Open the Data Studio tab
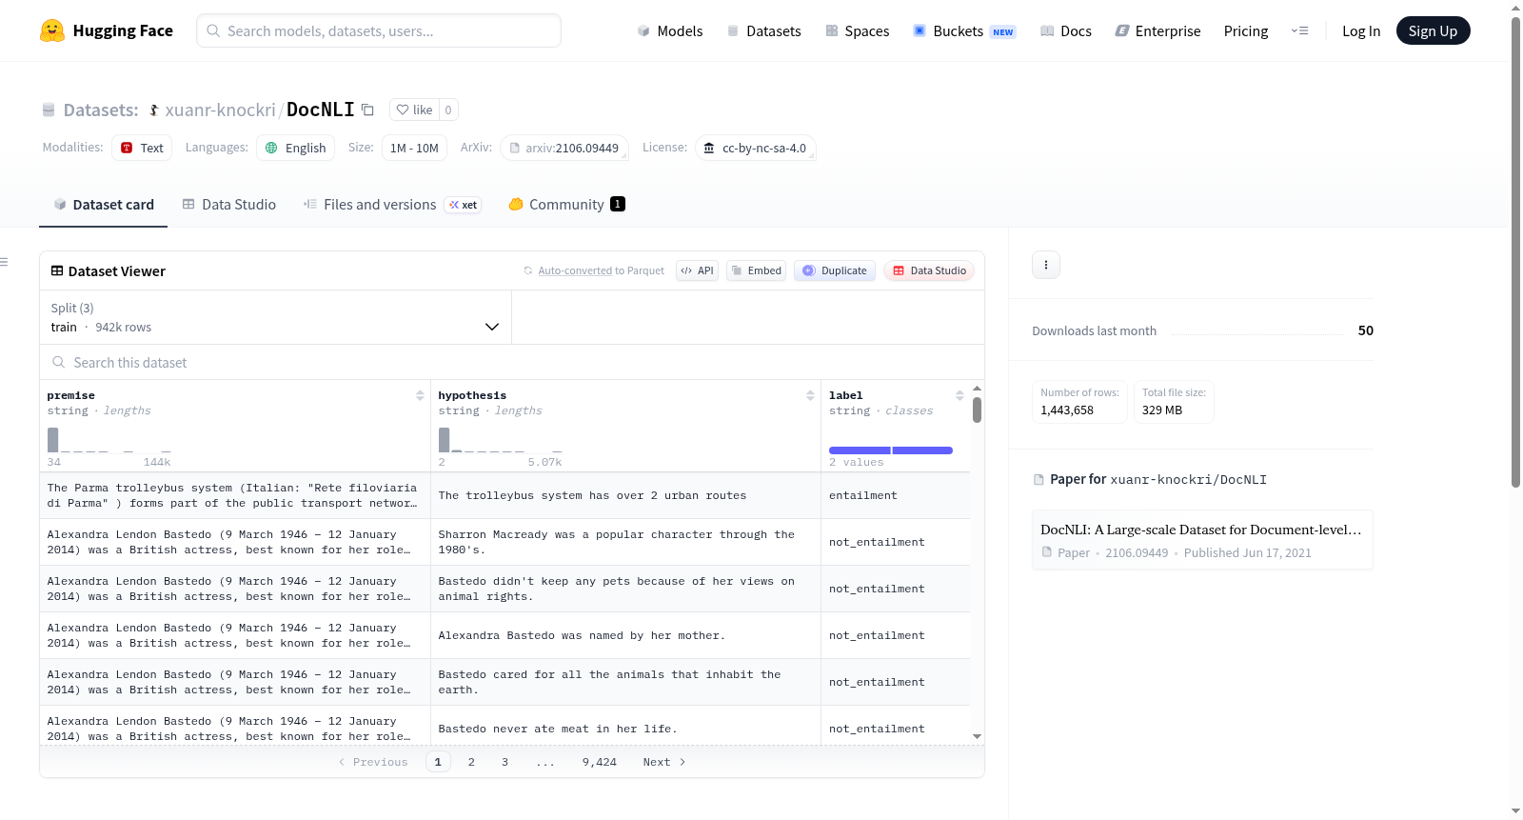The width and height of the screenshot is (1523, 820). click(229, 205)
